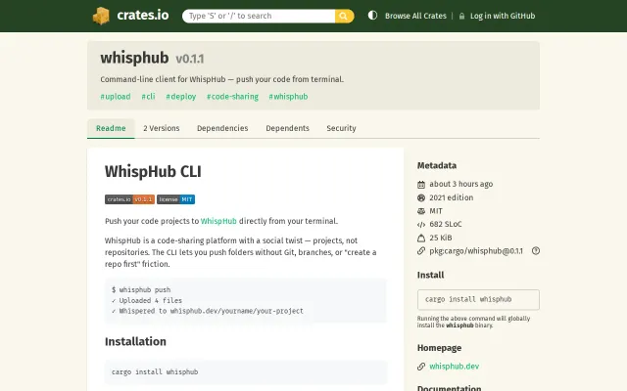Click the 'Whispered to whisphub.dev/yourname/your-project' line
This screenshot has height=391, width=627.
tap(208, 311)
